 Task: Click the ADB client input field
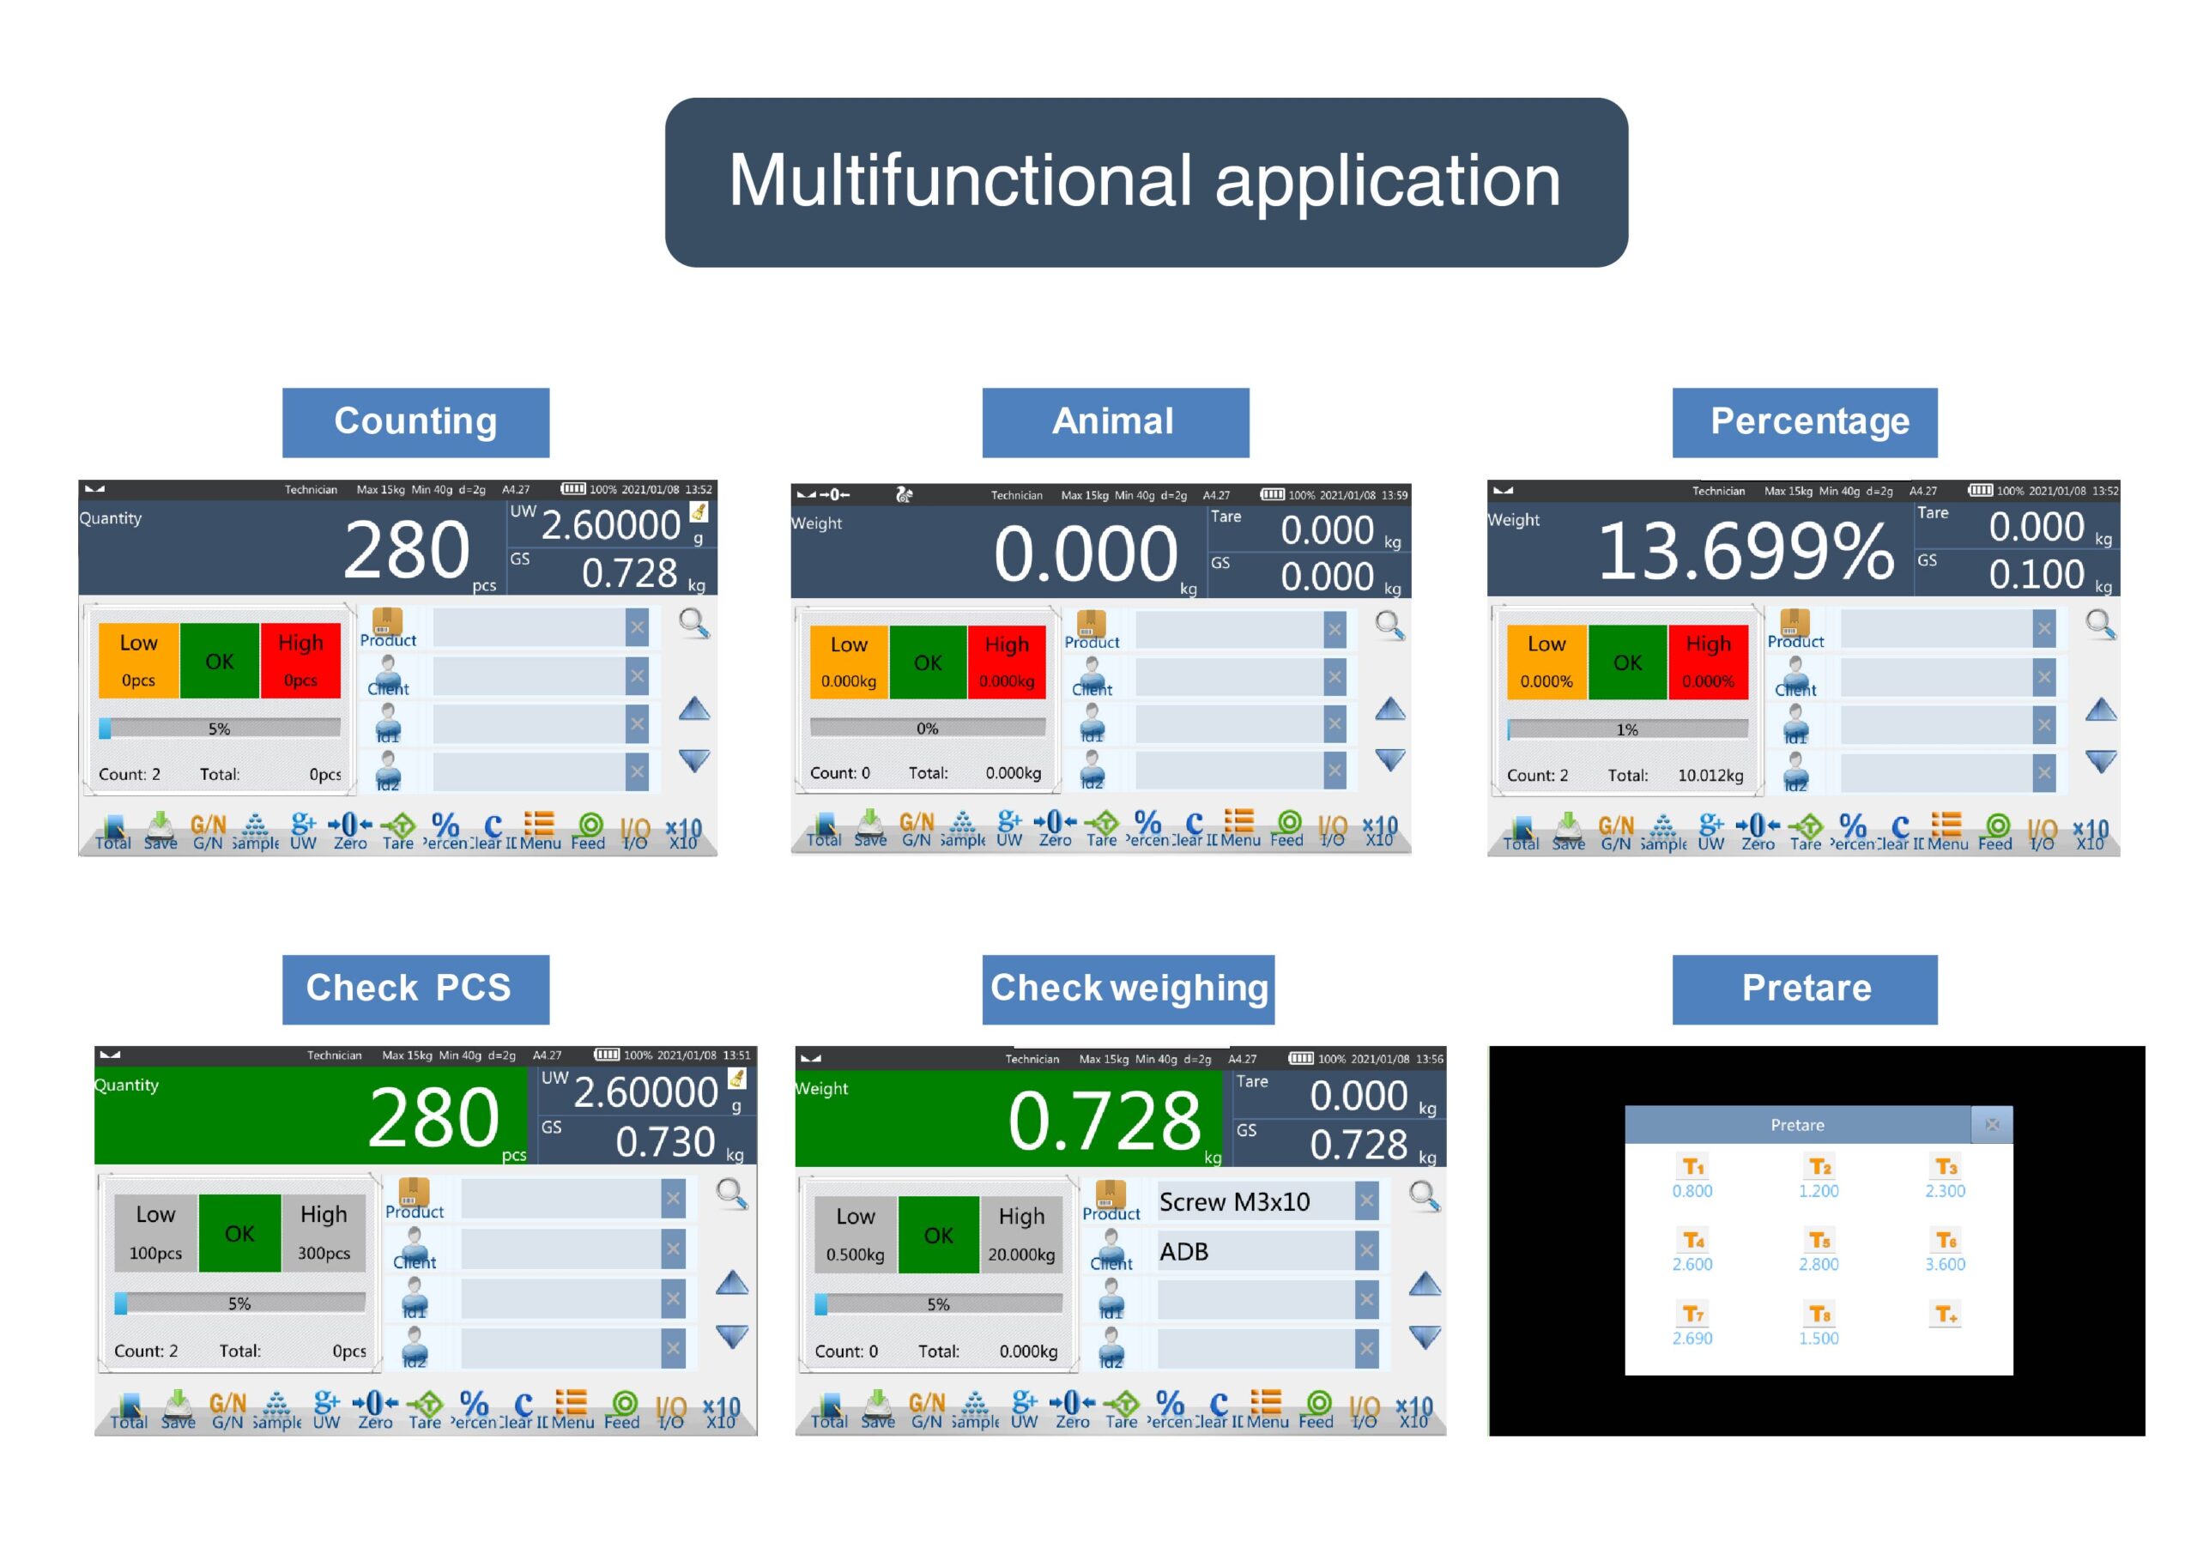pos(1254,1250)
